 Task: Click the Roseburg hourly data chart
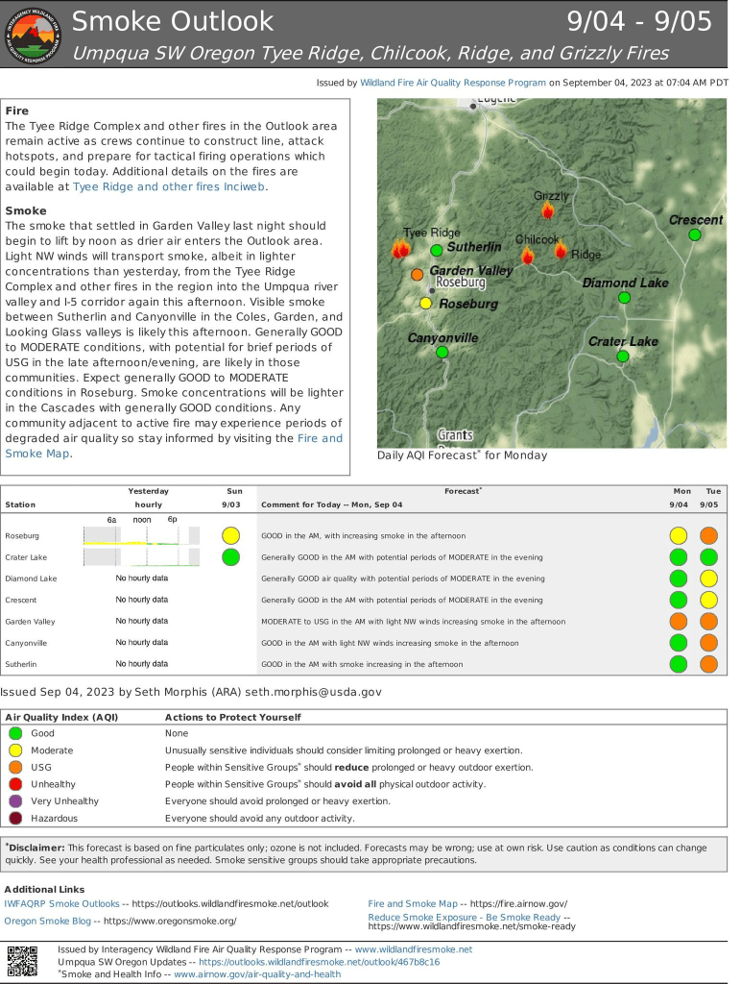tap(141, 536)
